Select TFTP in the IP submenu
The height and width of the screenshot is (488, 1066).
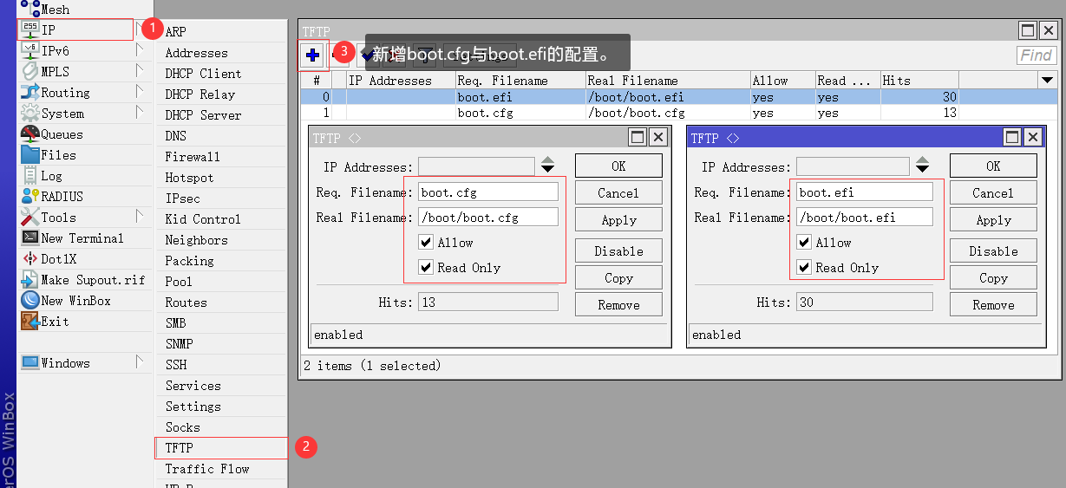coord(180,448)
